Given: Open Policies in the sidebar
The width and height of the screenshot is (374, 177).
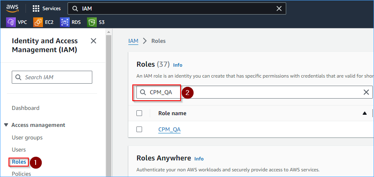Looking at the screenshot, I should click(21, 174).
